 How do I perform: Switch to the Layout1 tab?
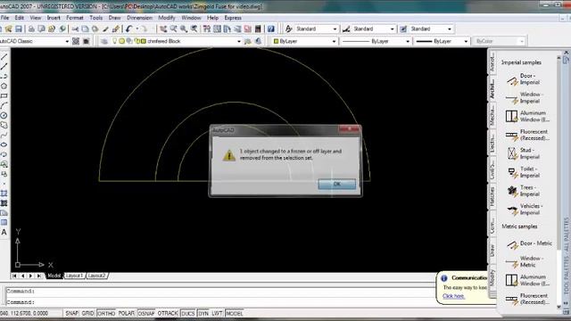(74, 276)
